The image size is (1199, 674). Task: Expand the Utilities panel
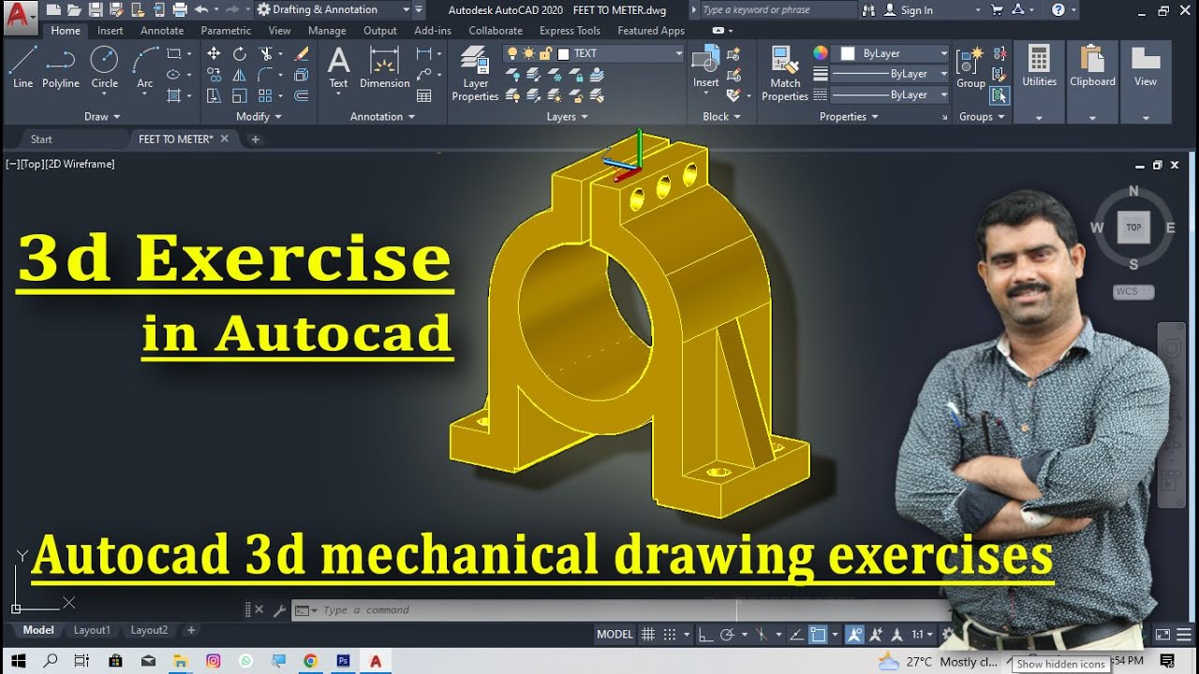[x=1039, y=118]
